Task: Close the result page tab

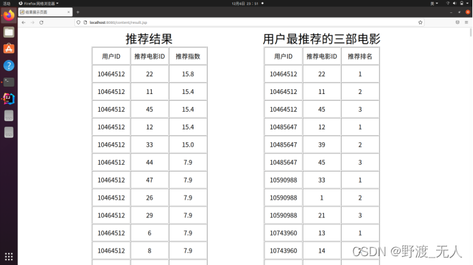Action: pyautogui.click(x=68, y=12)
